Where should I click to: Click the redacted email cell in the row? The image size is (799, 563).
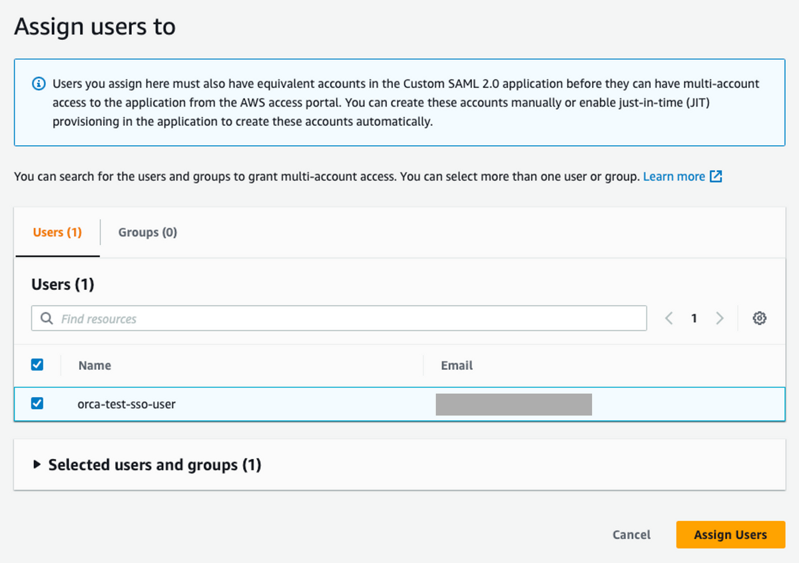coord(513,404)
